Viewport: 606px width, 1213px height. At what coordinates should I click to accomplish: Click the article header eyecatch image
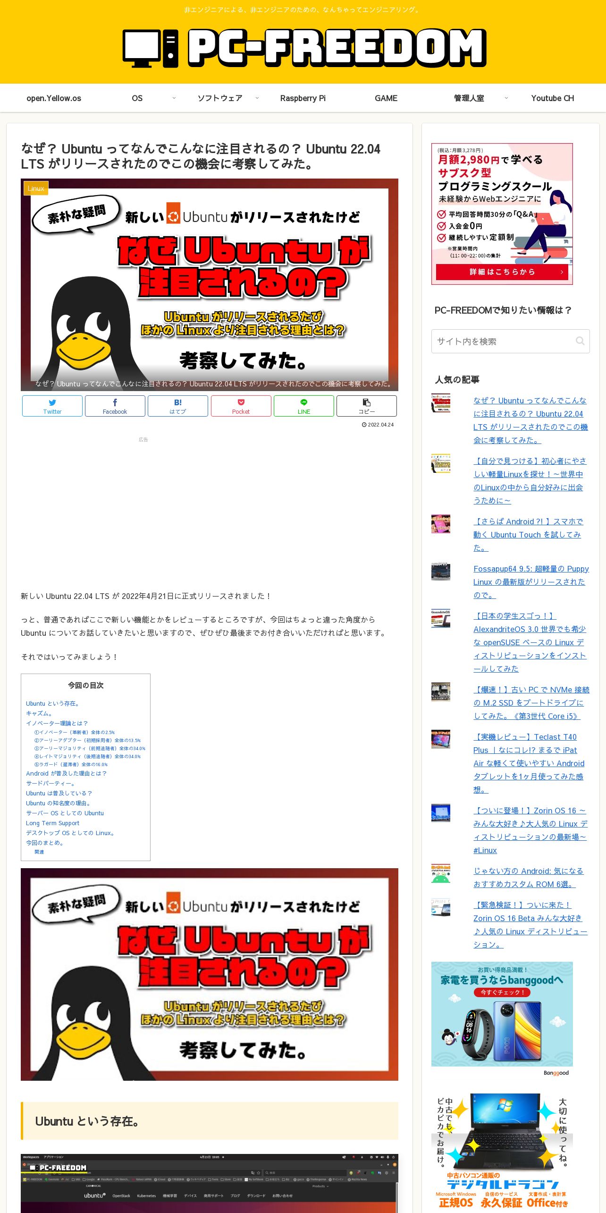(210, 285)
